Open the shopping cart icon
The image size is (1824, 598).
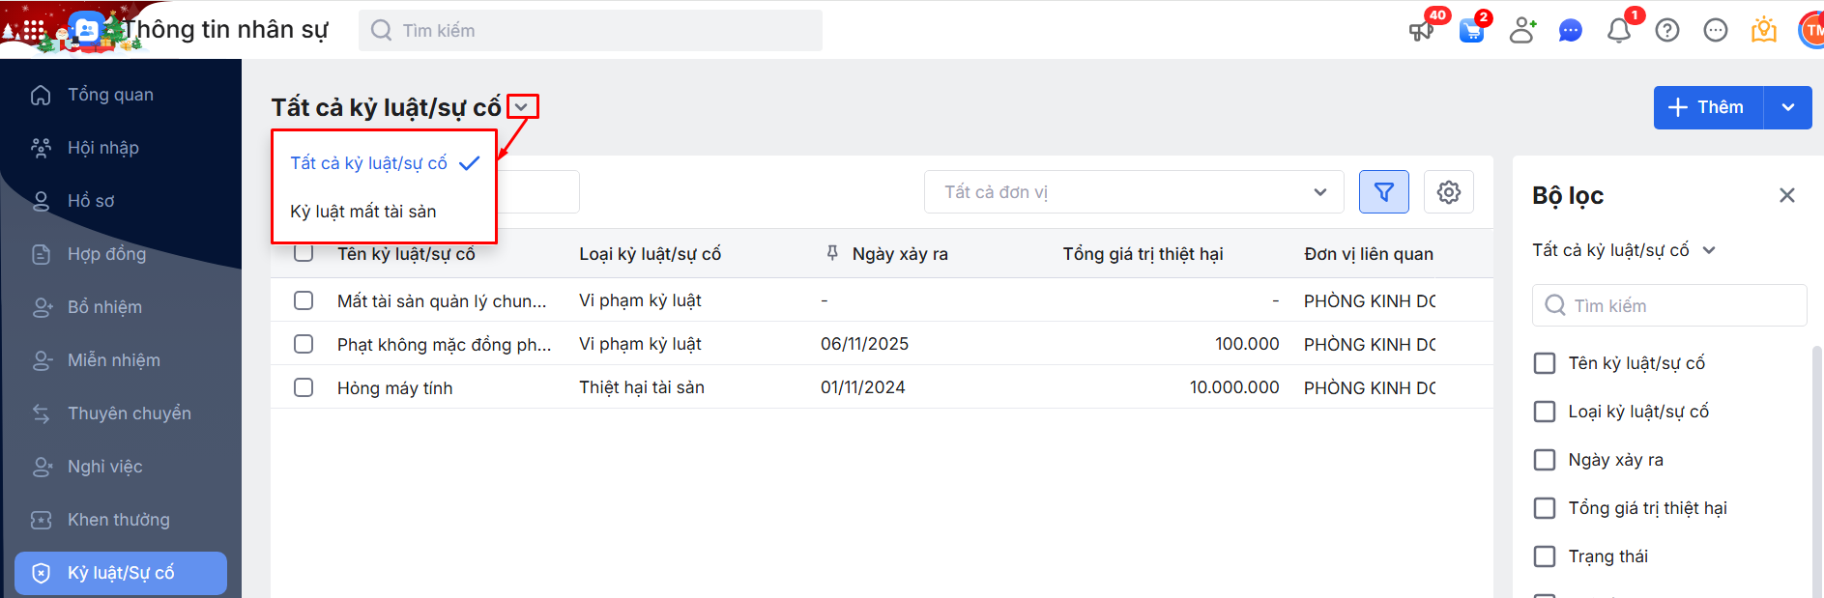[x=1471, y=31]
